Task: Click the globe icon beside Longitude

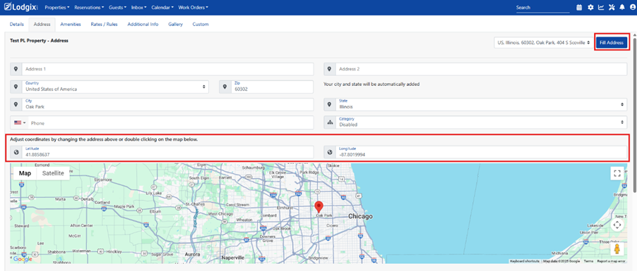Action: tap(330, 152)
